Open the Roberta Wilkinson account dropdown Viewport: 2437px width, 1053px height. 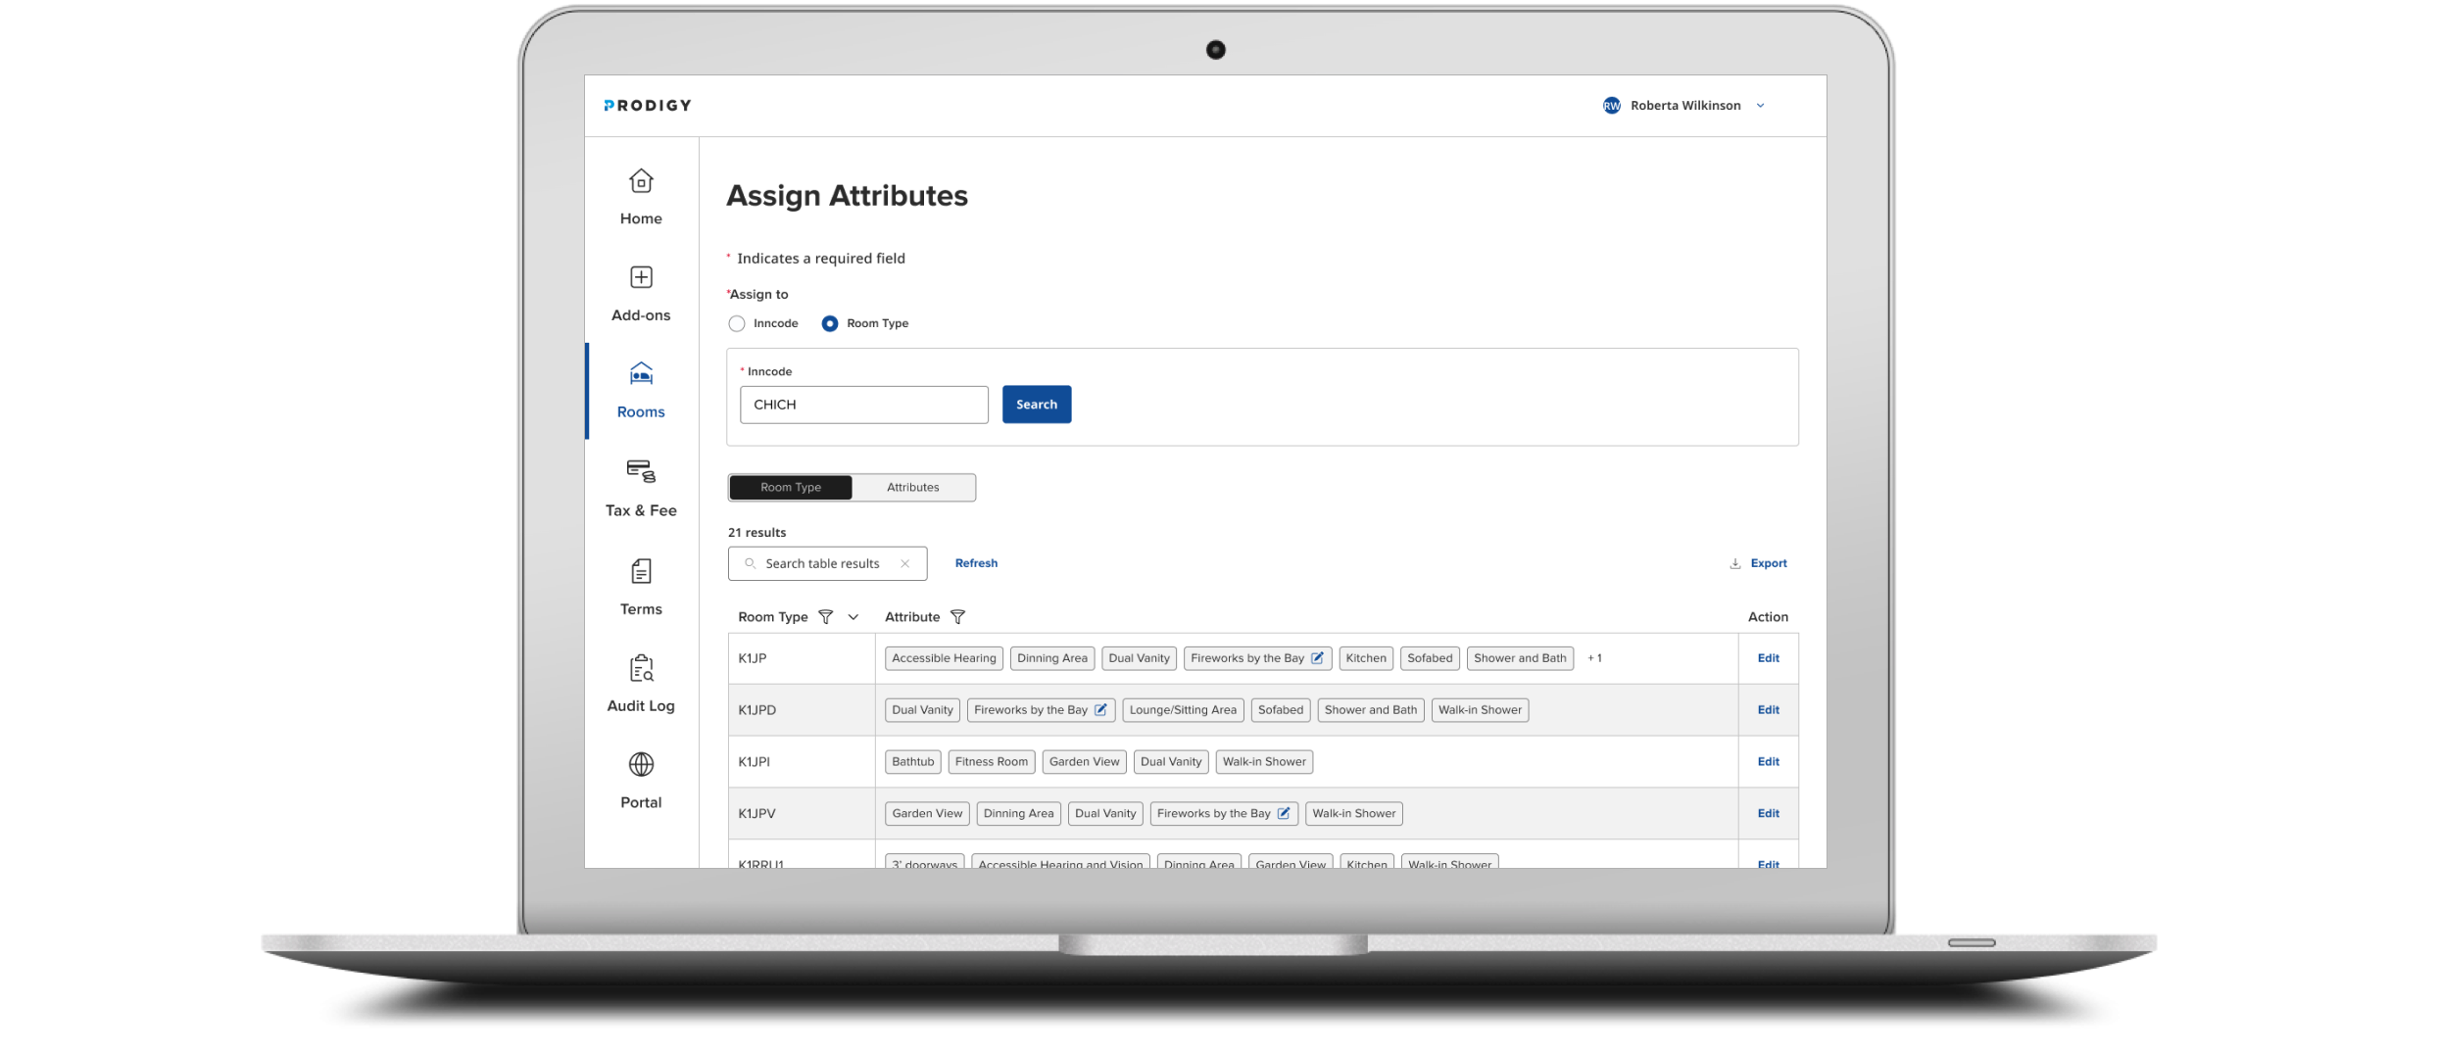point(1760,105)
